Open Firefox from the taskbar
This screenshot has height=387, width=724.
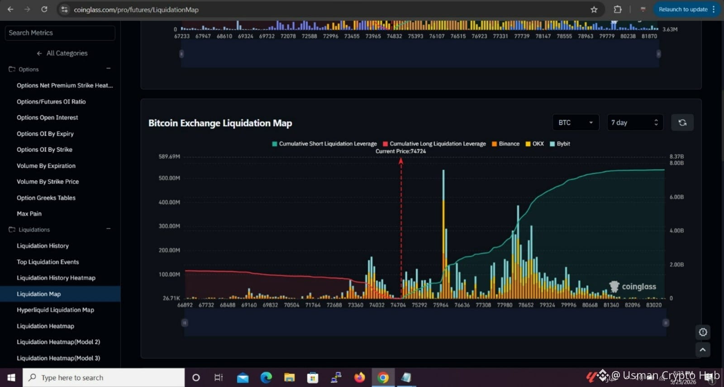coord(360,377)
